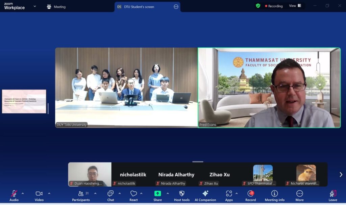Click the gallery strip resize handle bar
Viewport: 346px width, 205px height.
coord(198,162)
